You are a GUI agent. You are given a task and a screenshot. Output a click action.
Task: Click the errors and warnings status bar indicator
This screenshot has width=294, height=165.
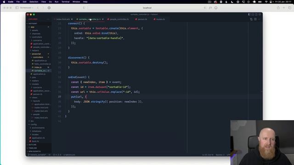(57, 155)
